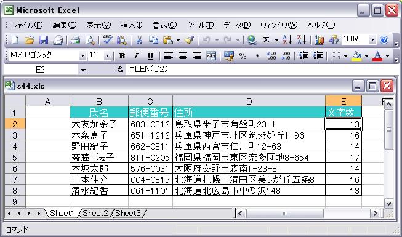Open the 100% zoom level dropdown
The image size is (402, 237).
click(x=372, y=40)
